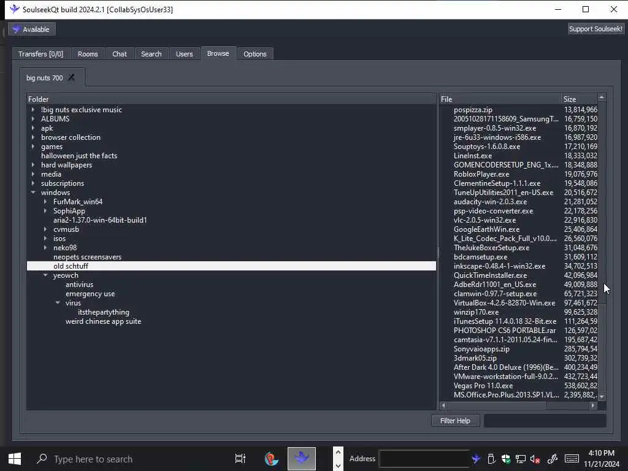Select the file Vegas Pro 11.0.exe
Viewport: 628px width, 471px height.
pyautogui.click(x=483, y=386)
